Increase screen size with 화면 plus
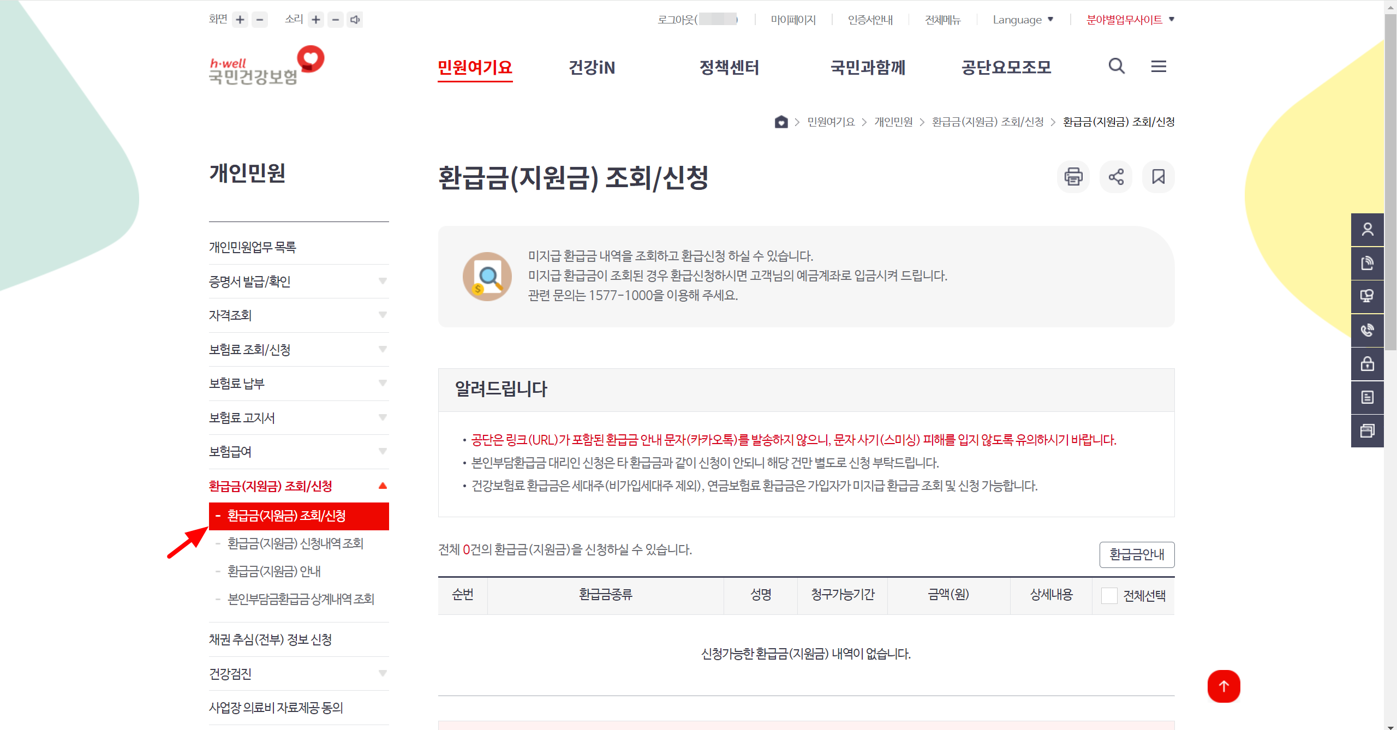1397x730 pixels. [x=240, y=20]
